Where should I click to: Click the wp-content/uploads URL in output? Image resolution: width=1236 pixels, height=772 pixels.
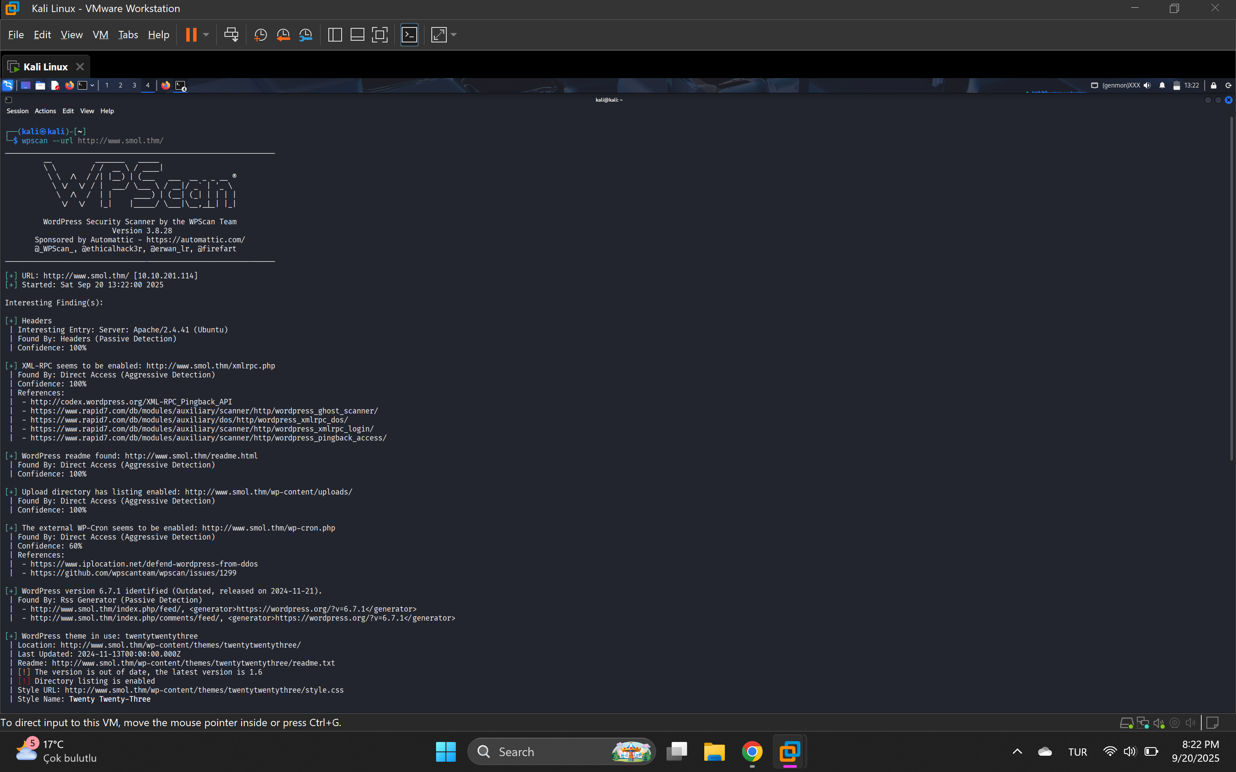pyautogui.click(x=269, y=492)
